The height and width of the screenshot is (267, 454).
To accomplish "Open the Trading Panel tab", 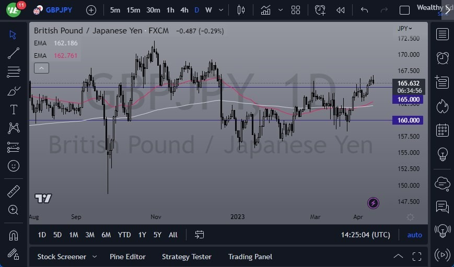I will 250,257.
